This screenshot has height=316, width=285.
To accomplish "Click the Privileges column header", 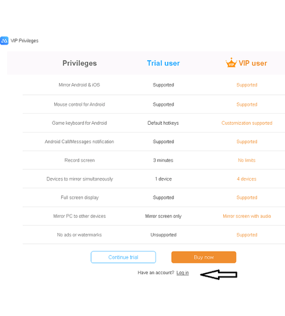I will 80,64.
